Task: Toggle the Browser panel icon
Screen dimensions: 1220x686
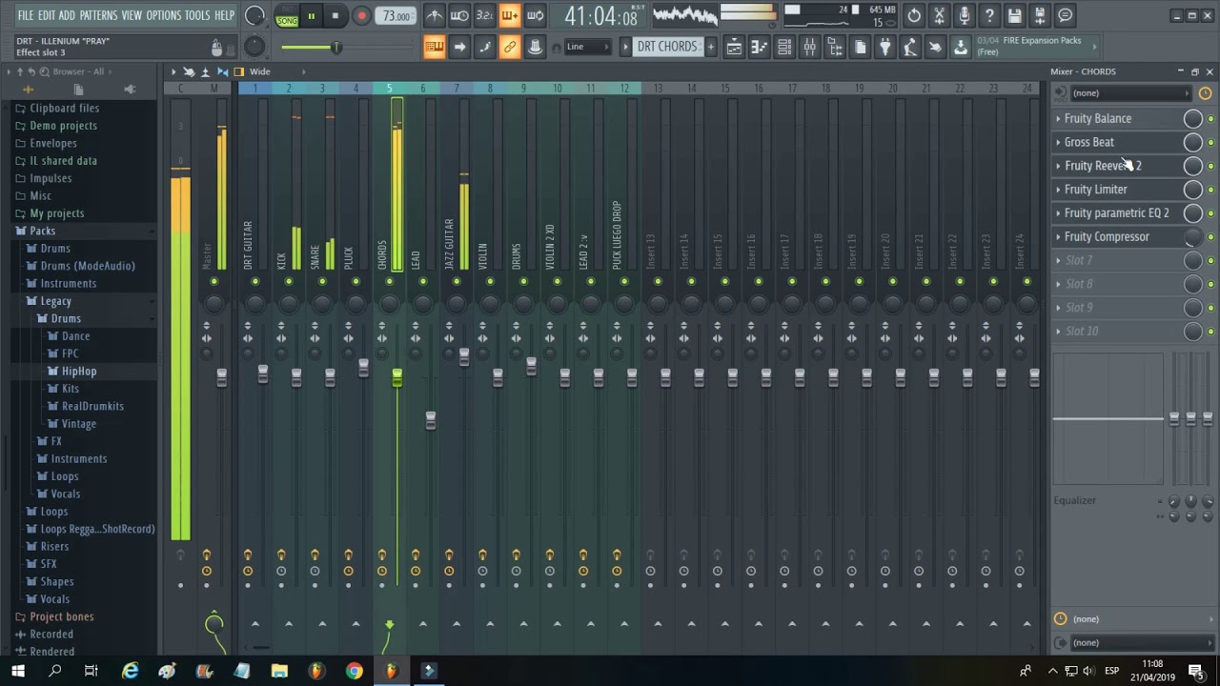Action: 835,48
